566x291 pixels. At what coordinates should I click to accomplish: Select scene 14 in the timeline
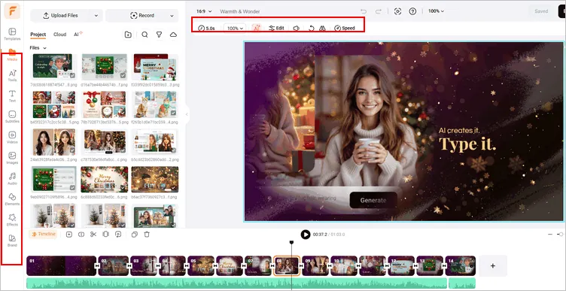(x=461, y=265)
